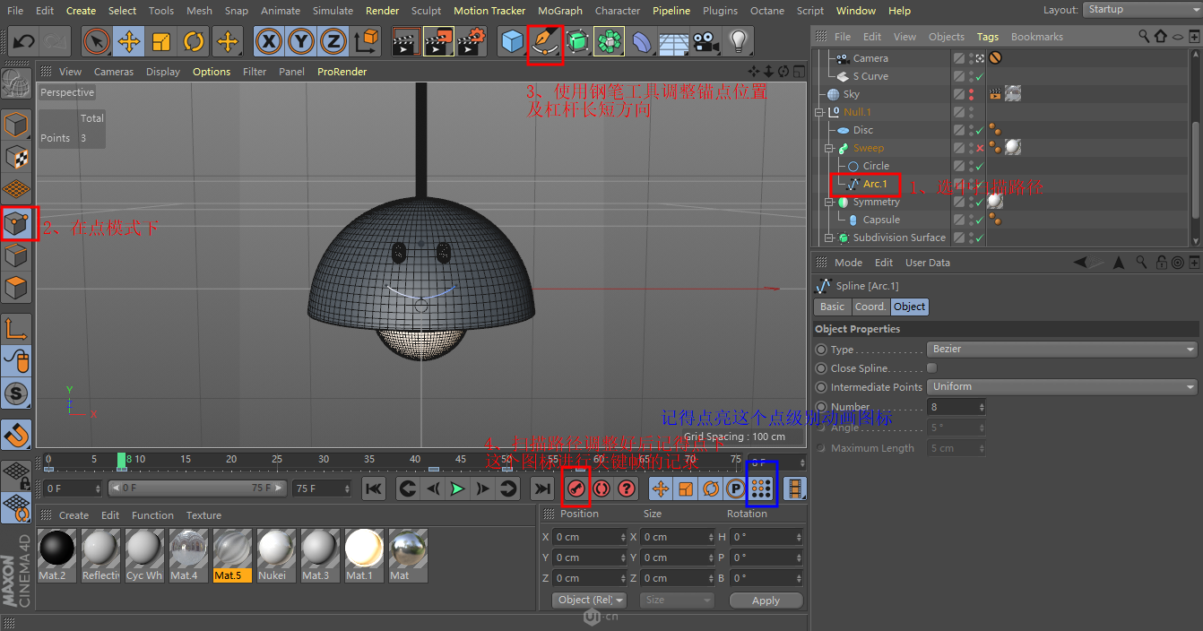Screen dimensions: 1203x631
Task: Click the Record Active Objects button
Action: pos(576,488)
